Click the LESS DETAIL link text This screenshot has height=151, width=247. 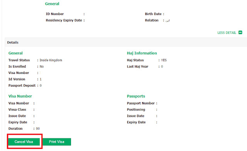click(x=227, y=33)
